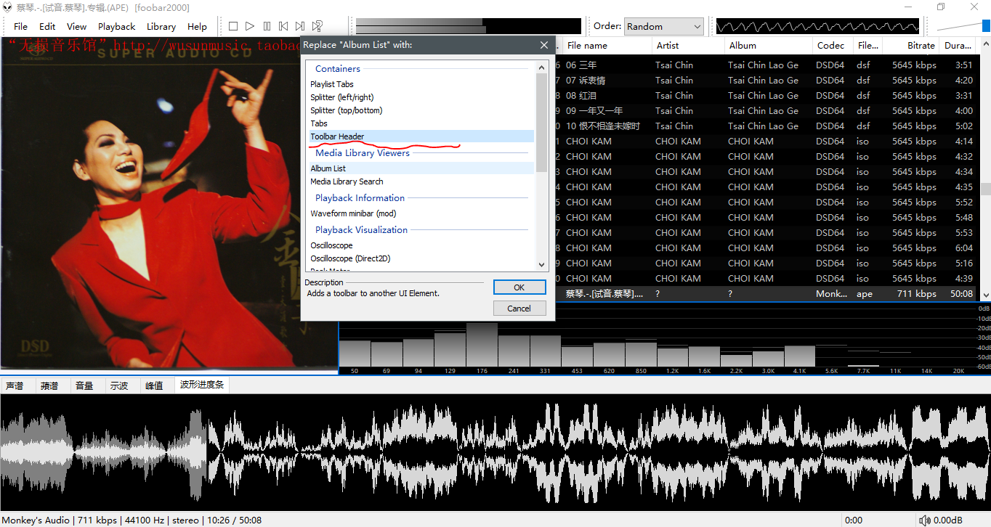Select Toolbar Header in the list
This screenshot has height=527, width=991.
pyautogui.click(x=337, y=136)
